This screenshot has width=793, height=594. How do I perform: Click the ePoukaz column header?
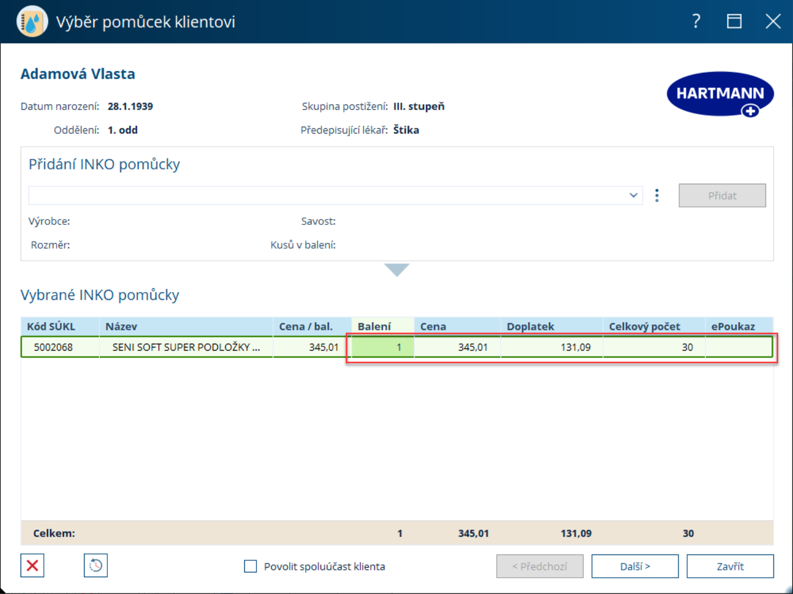[739, 326]
